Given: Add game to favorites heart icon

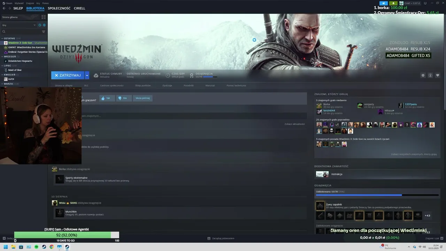Looking at the screenshot, I should (438, 75).
